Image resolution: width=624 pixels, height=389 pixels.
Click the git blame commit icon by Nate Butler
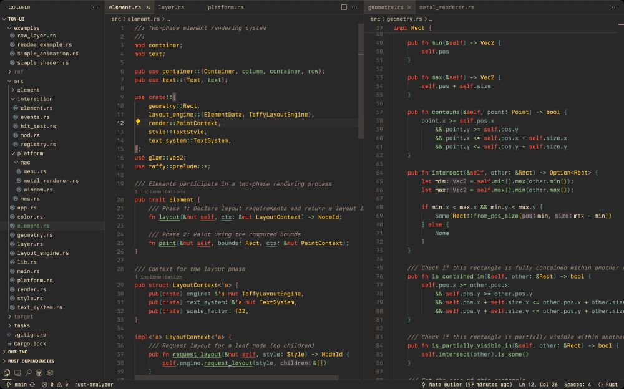point(423,385)
